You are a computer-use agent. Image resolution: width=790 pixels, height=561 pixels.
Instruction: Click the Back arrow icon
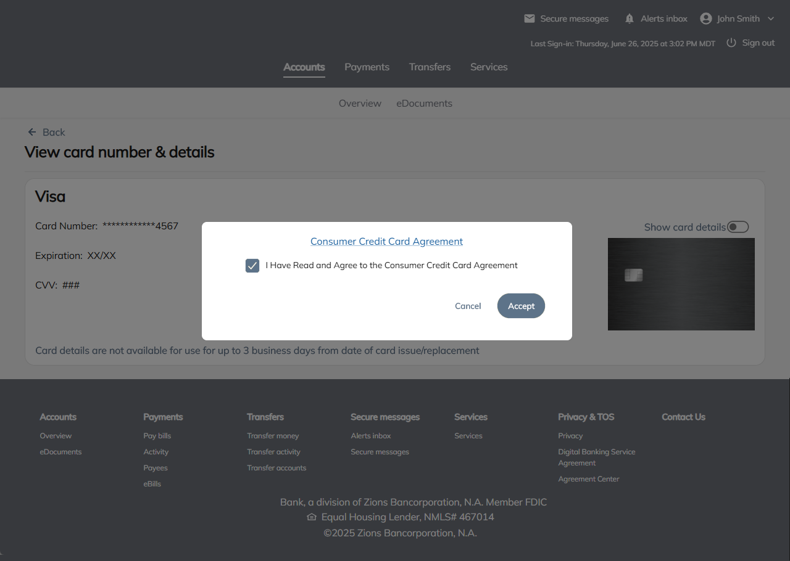32,132
